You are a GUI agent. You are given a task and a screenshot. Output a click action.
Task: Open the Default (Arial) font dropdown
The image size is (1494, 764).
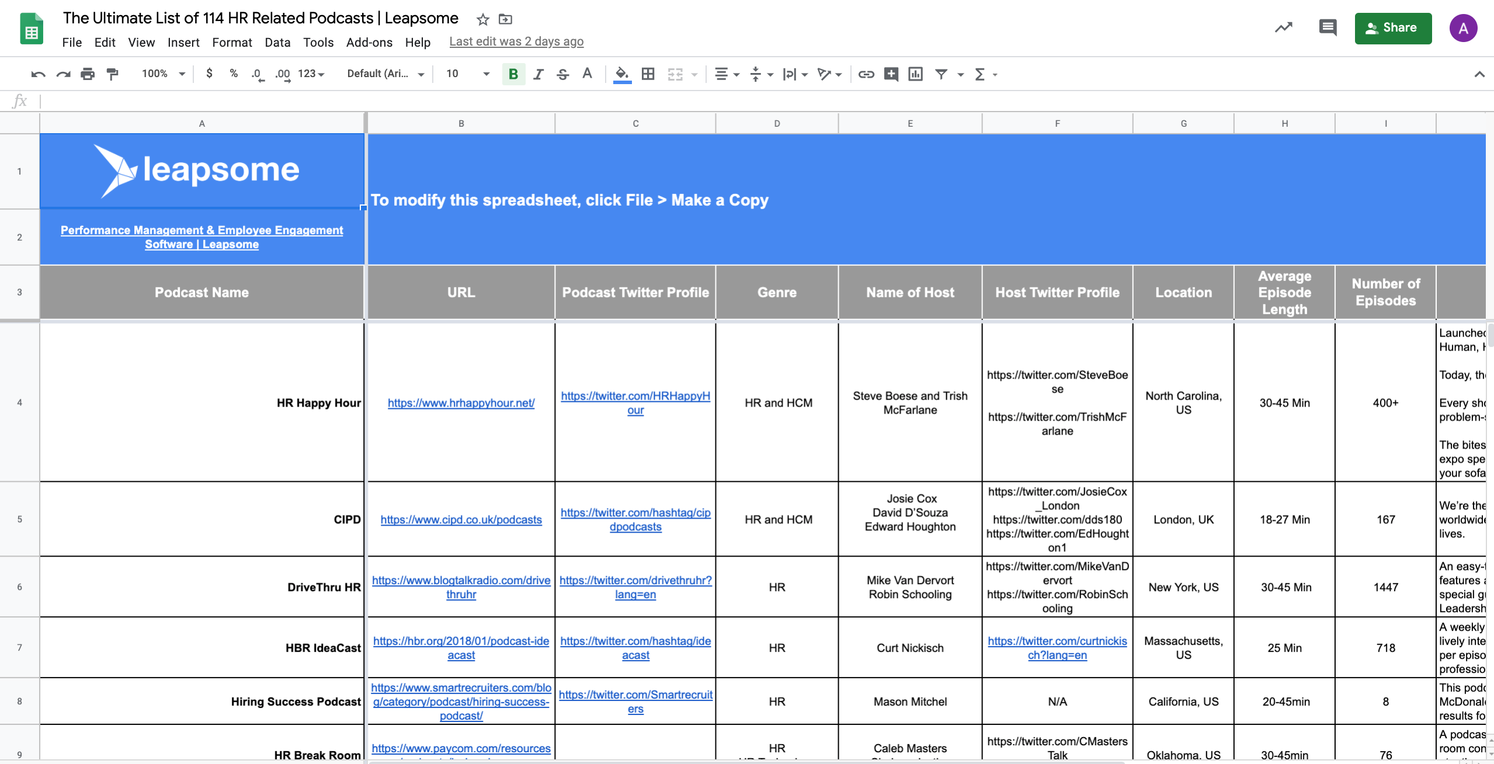pyautogui.click(x=385, y=74)
